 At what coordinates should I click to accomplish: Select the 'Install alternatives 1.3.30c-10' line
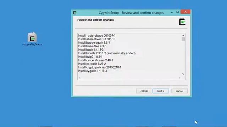click(x=96, y=39)
